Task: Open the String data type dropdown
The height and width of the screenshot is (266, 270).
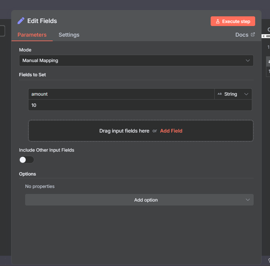Action: [233, 94]
